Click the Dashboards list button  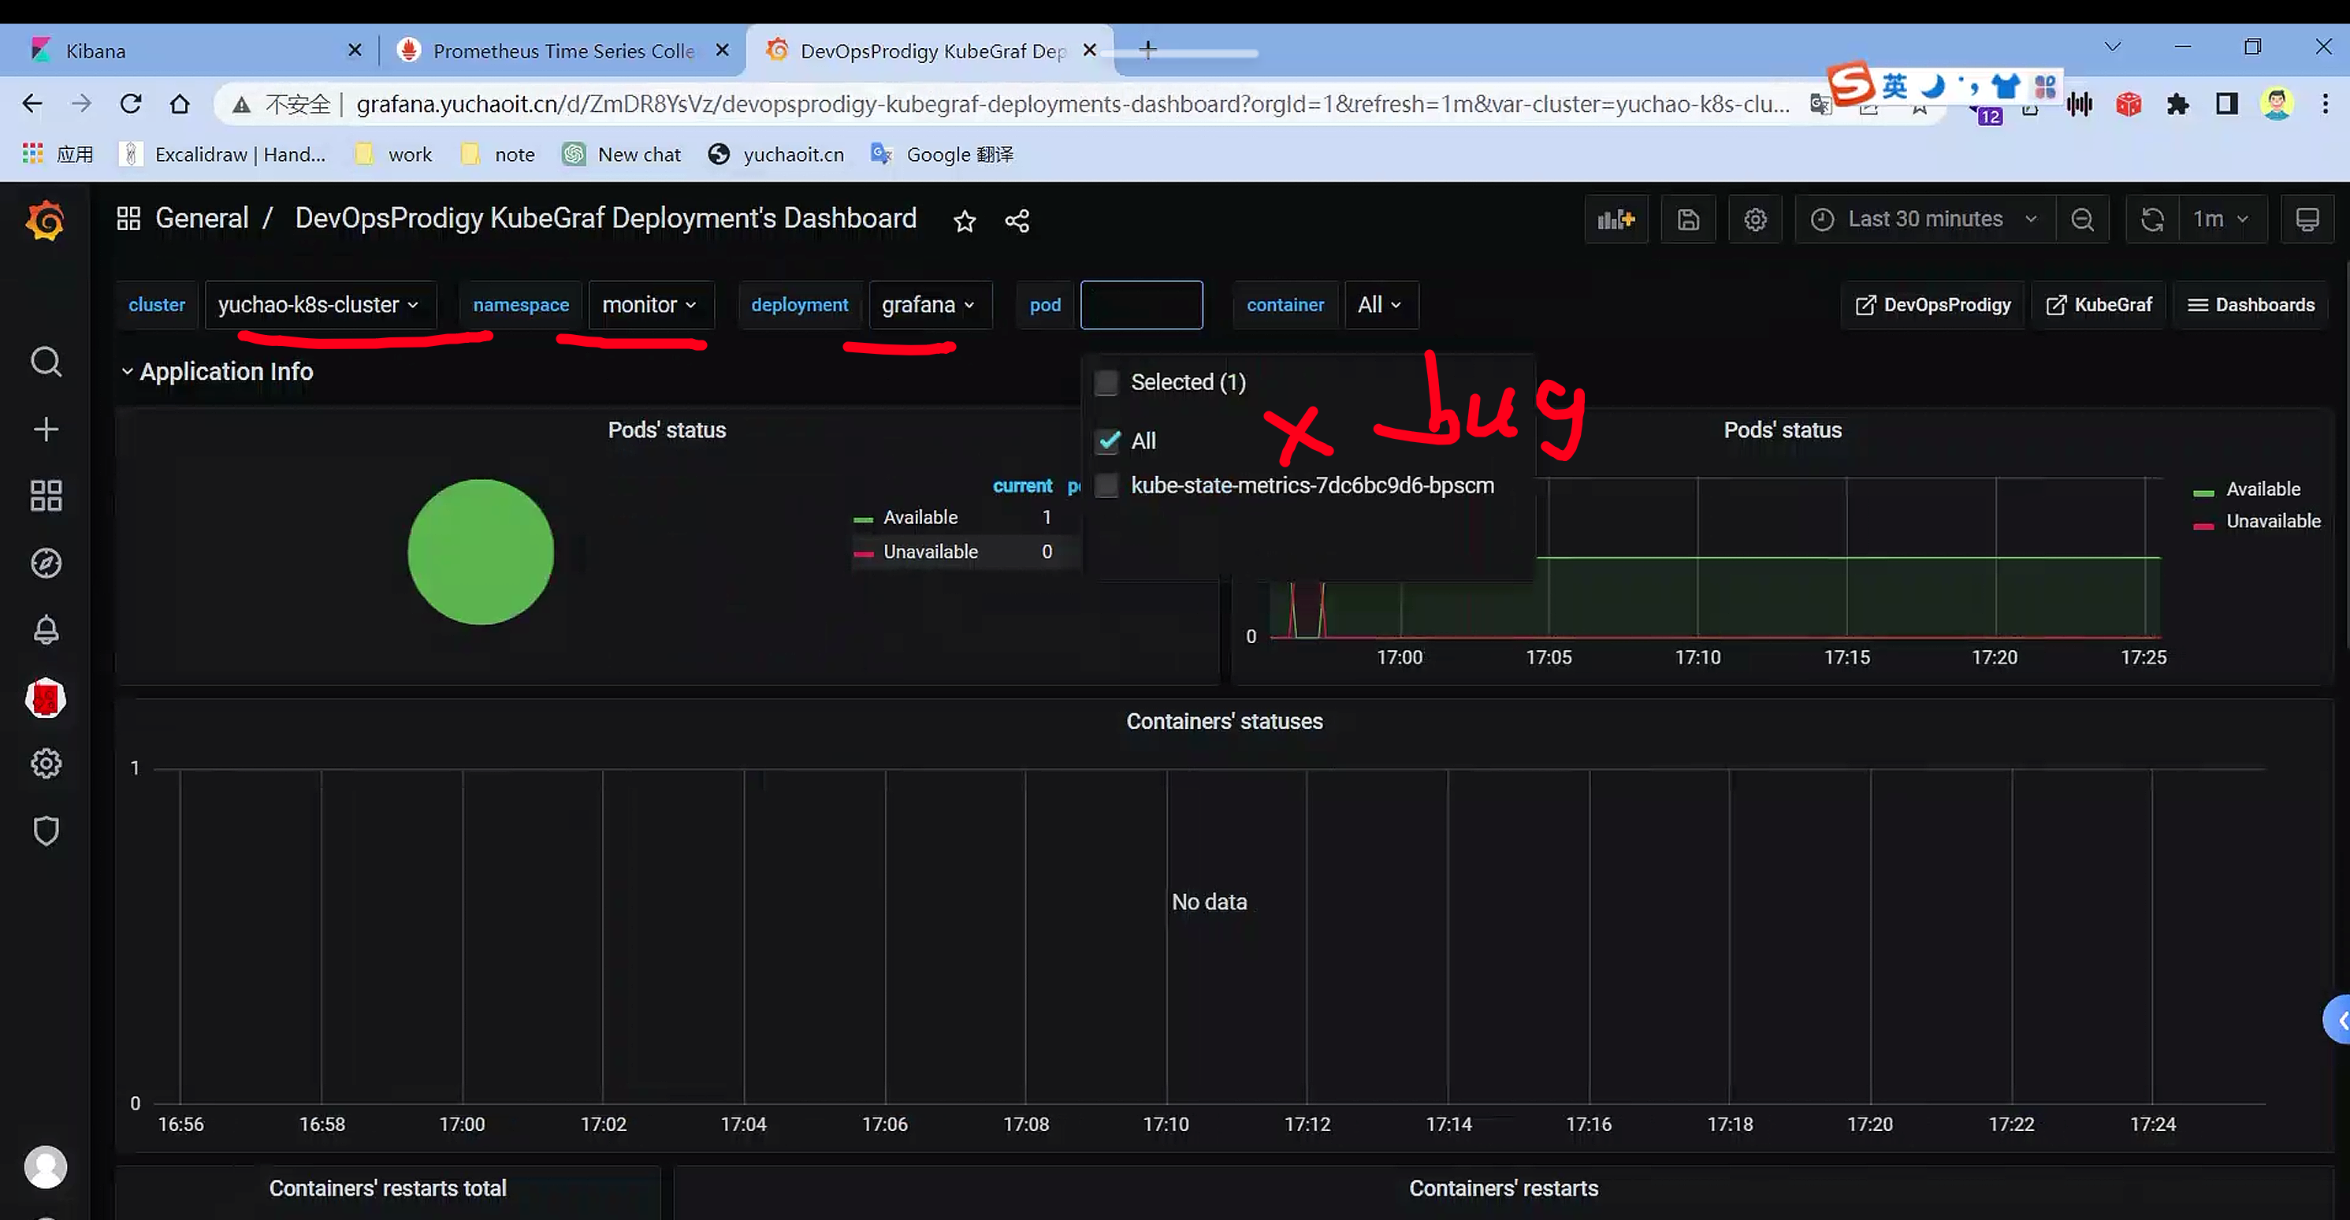click(x=2251, y=305)
